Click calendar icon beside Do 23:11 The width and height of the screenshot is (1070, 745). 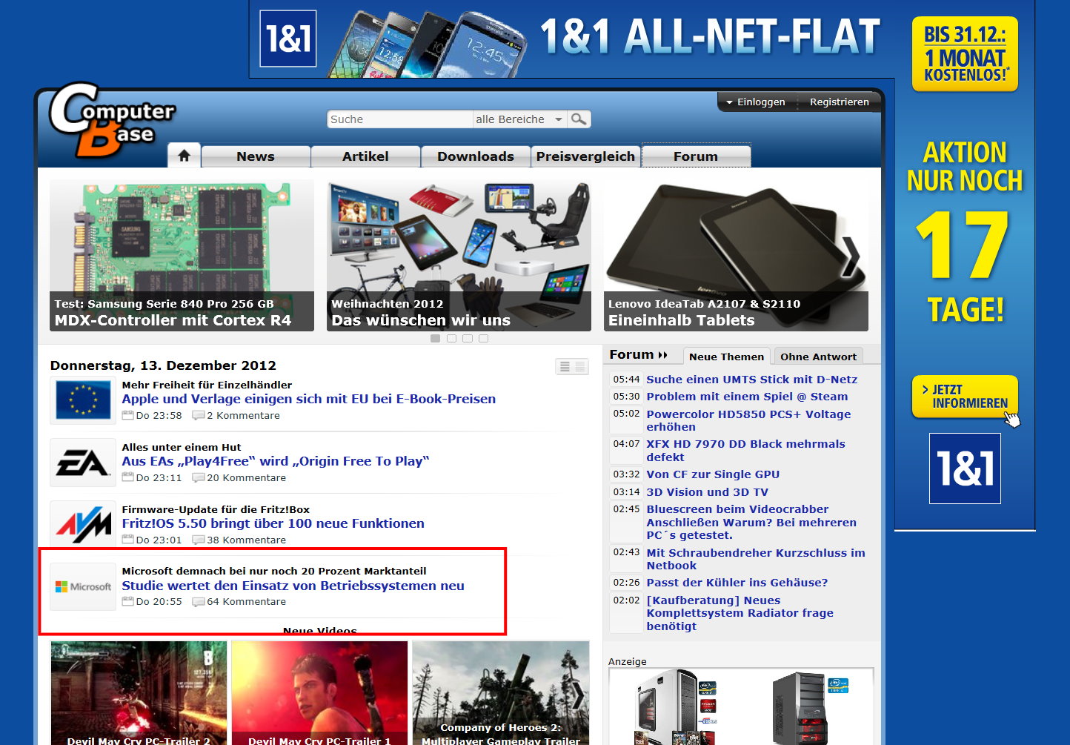(x=127, y=477)
